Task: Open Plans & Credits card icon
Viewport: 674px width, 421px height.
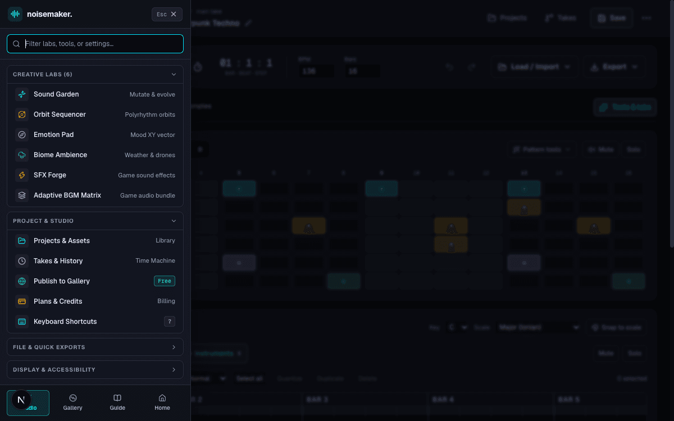Action: pos(22,301)
